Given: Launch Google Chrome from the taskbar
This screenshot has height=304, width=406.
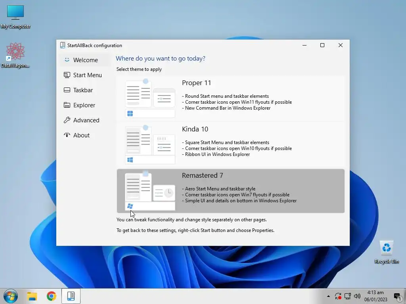Looking at the screenshot, I should pyautogui.click(x=51, y=296).
